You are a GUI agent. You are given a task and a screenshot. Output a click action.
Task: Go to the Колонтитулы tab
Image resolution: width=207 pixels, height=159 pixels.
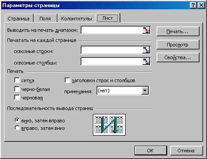(77, 19)
